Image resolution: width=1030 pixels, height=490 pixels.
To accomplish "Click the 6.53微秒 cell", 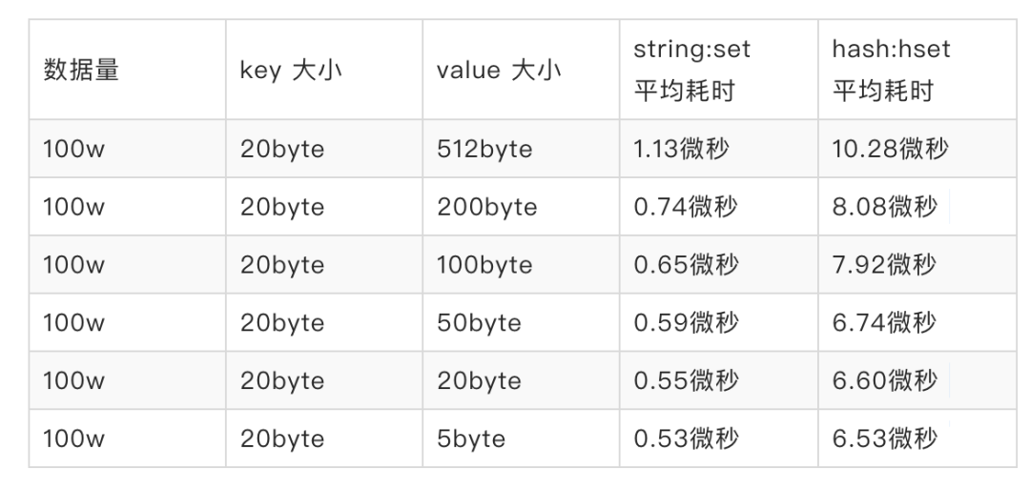I will click(884, 439).
